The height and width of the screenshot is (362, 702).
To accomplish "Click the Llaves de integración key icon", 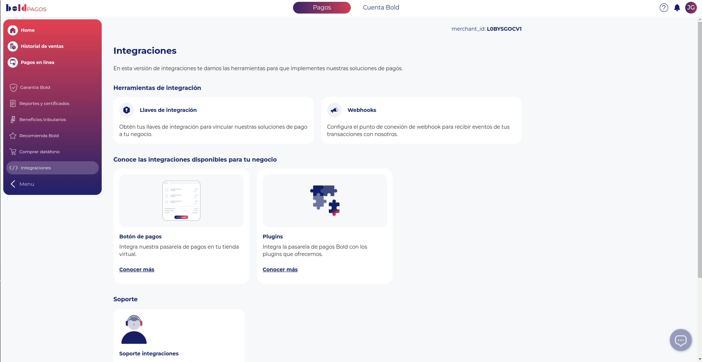I will tap(127, 110).
